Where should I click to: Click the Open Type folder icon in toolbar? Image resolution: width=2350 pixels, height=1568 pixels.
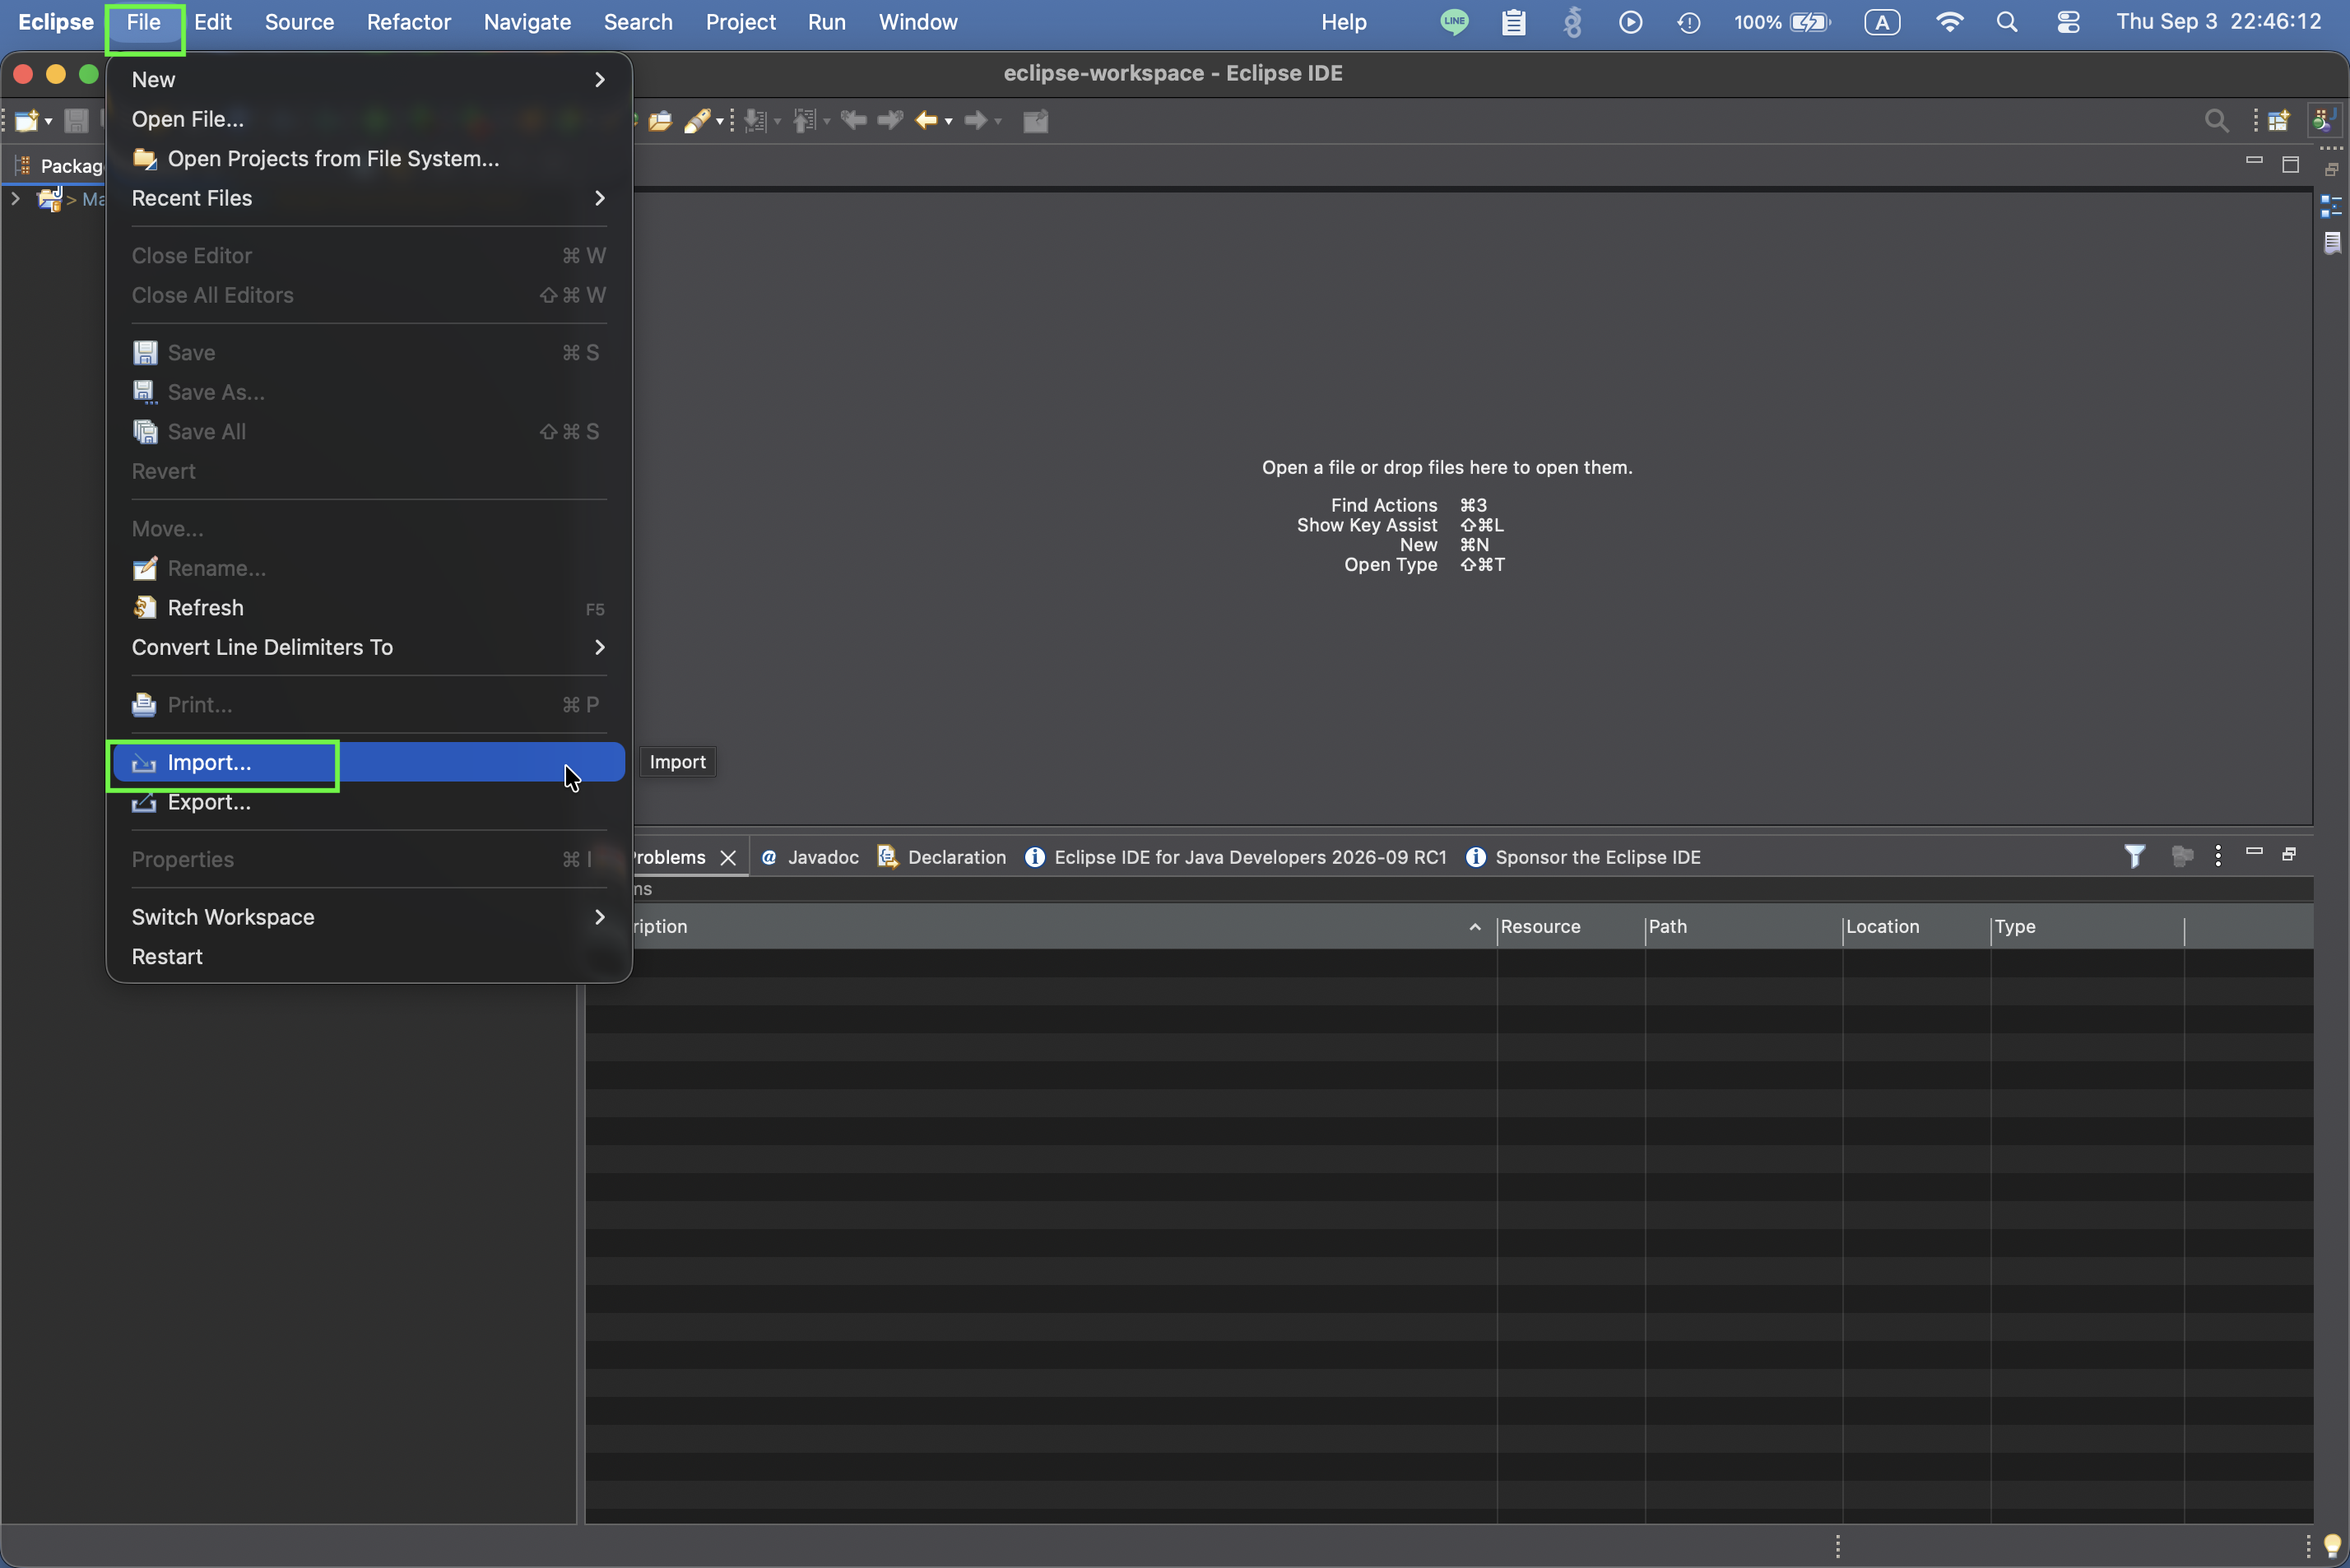pos(660,121)
